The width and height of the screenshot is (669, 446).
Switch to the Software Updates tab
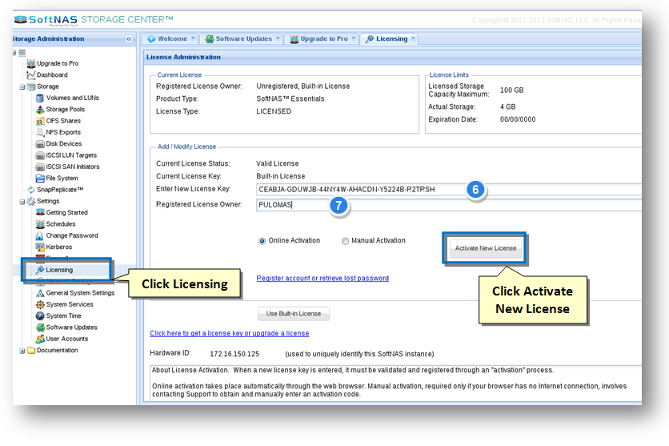pyautogui.click(x=243, y=38)
